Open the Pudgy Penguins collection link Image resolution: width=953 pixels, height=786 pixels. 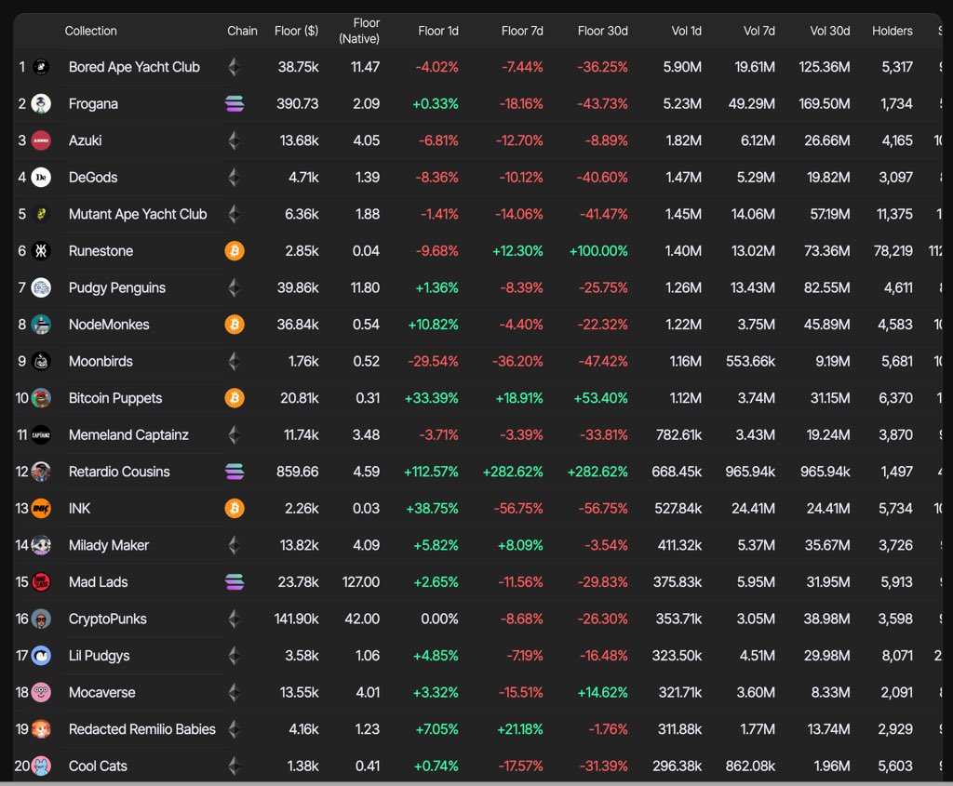117,287
